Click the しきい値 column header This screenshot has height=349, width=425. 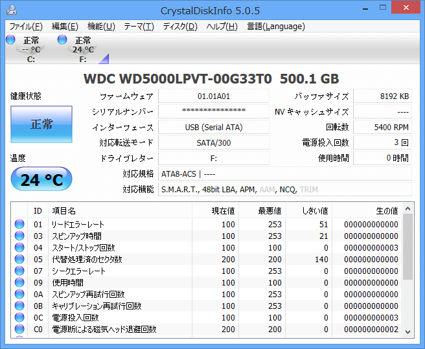[x=316, y=210]
